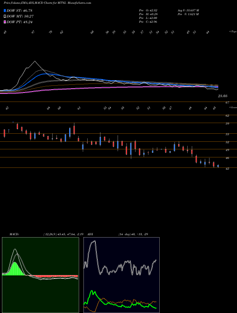Select the DOW ST: 46.78 label
This screenshot has height=313, width=237.
coord(19,10)
